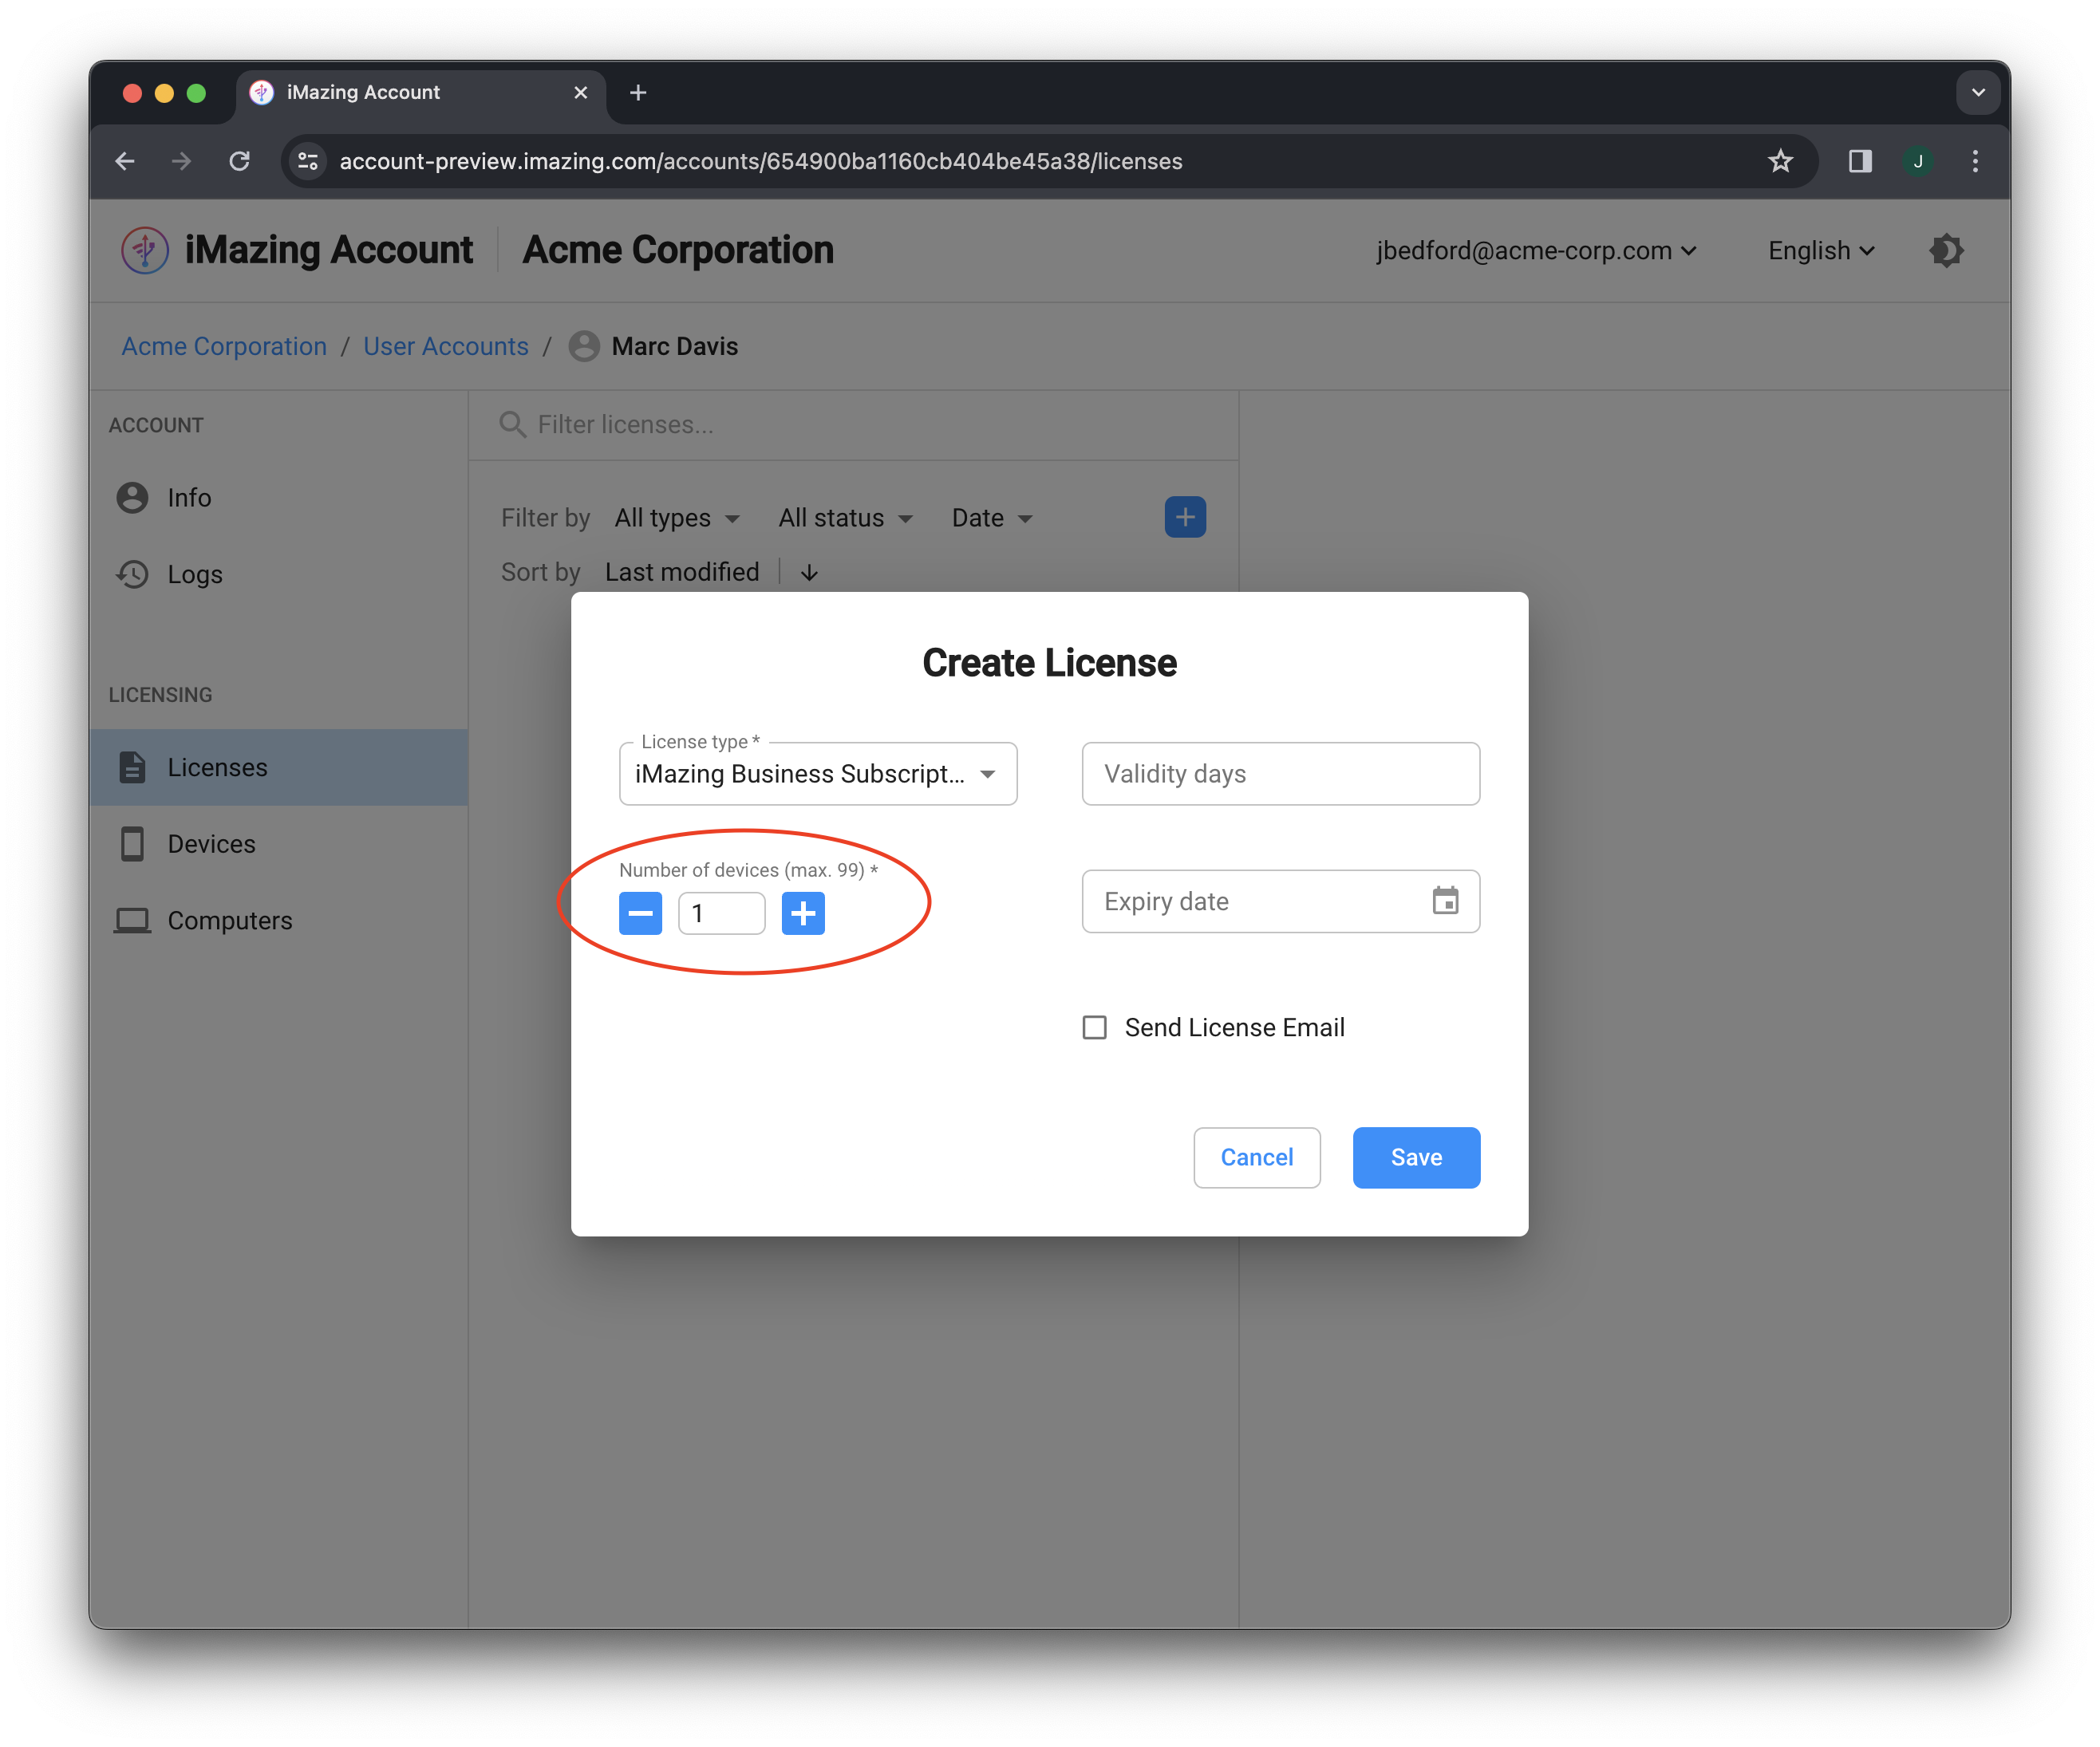The image size is (2100, 1747).
Task: Open a new browser tab
Action: (638, 92)
